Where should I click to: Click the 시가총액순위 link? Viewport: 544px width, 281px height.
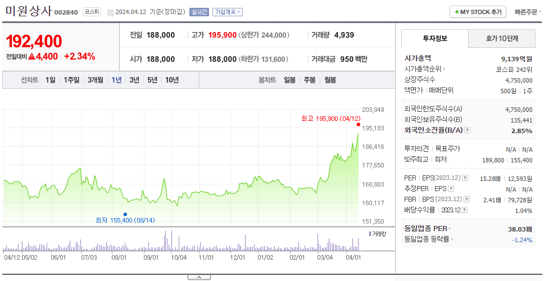coord(423,69)
